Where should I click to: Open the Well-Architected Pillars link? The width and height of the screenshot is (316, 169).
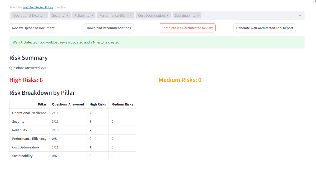[x=38, y=7]
